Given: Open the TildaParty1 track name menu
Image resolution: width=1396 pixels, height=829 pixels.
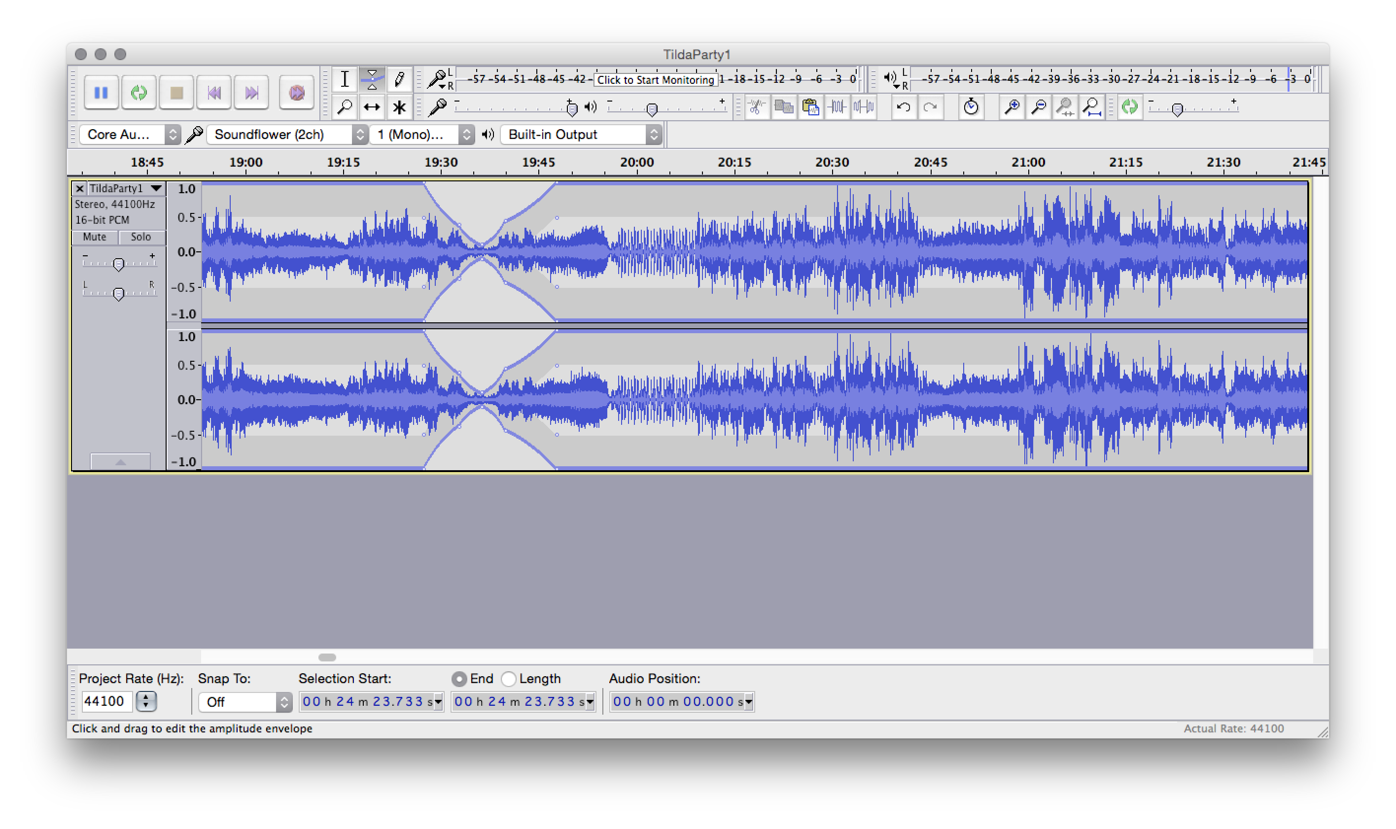Looking at the screenshot, I should pos(126,188).
